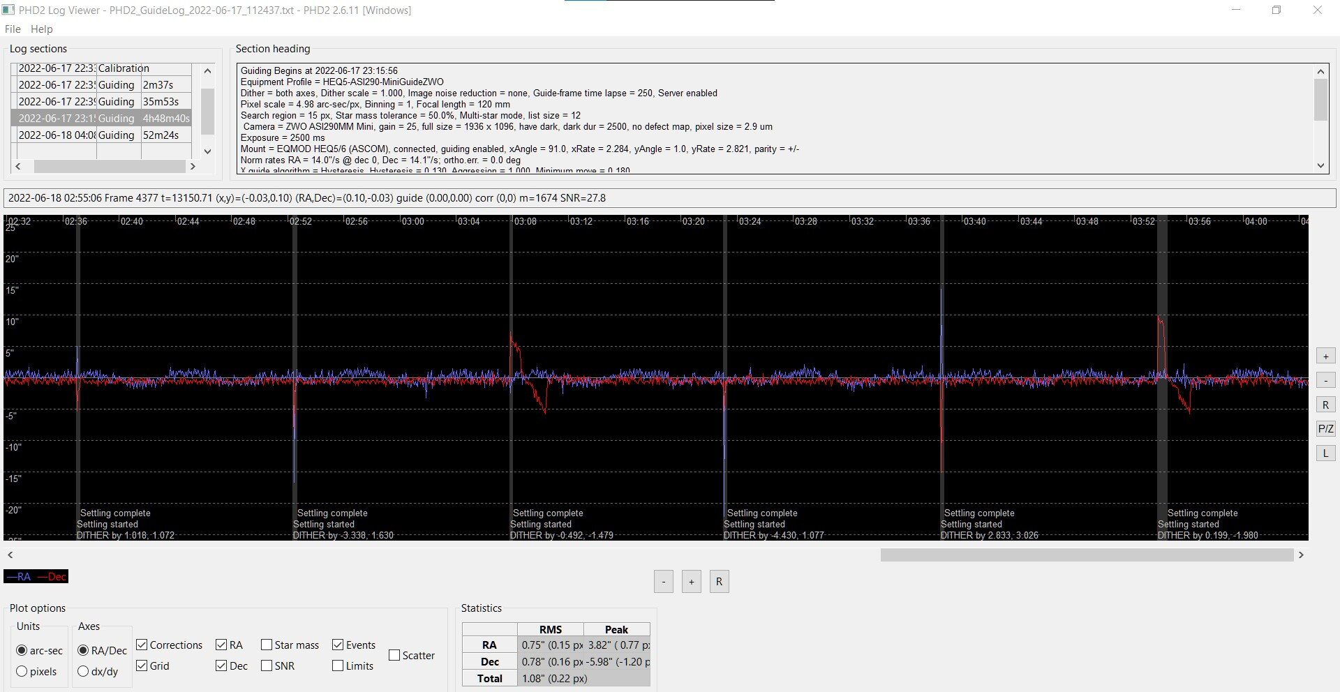Click the Section heading vertical scrollbar thumb

tap(1320, 99)
